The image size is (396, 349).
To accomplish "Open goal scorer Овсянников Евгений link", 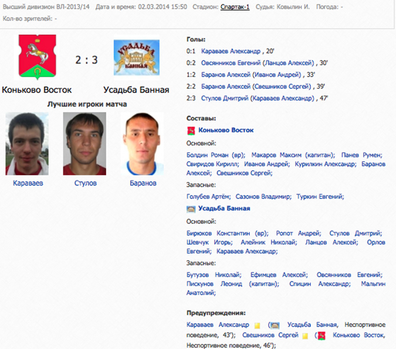I will pos(231,63).
